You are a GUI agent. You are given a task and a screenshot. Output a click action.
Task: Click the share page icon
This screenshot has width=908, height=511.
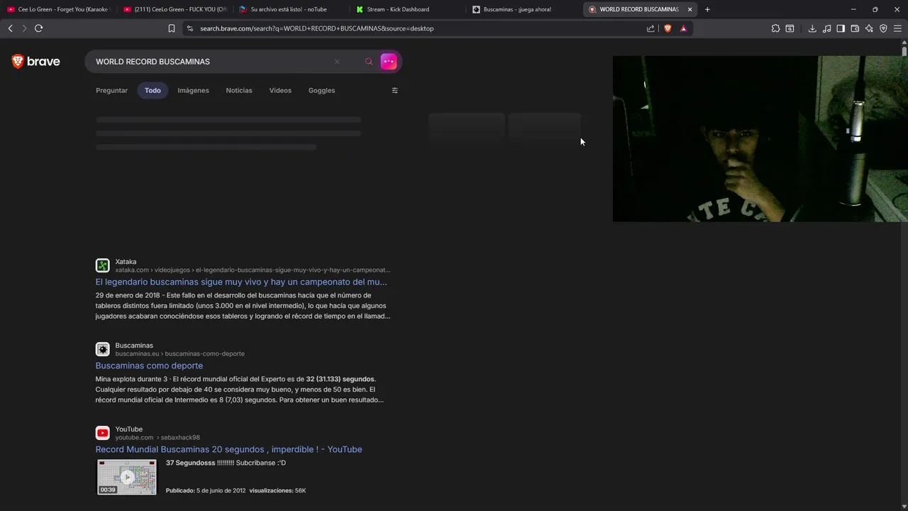coord(650,28)
